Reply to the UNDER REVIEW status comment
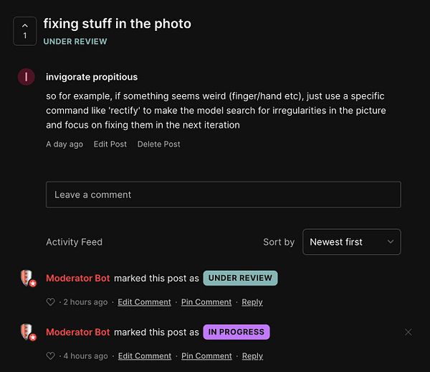430x372 pixels. tap(252, 302)
